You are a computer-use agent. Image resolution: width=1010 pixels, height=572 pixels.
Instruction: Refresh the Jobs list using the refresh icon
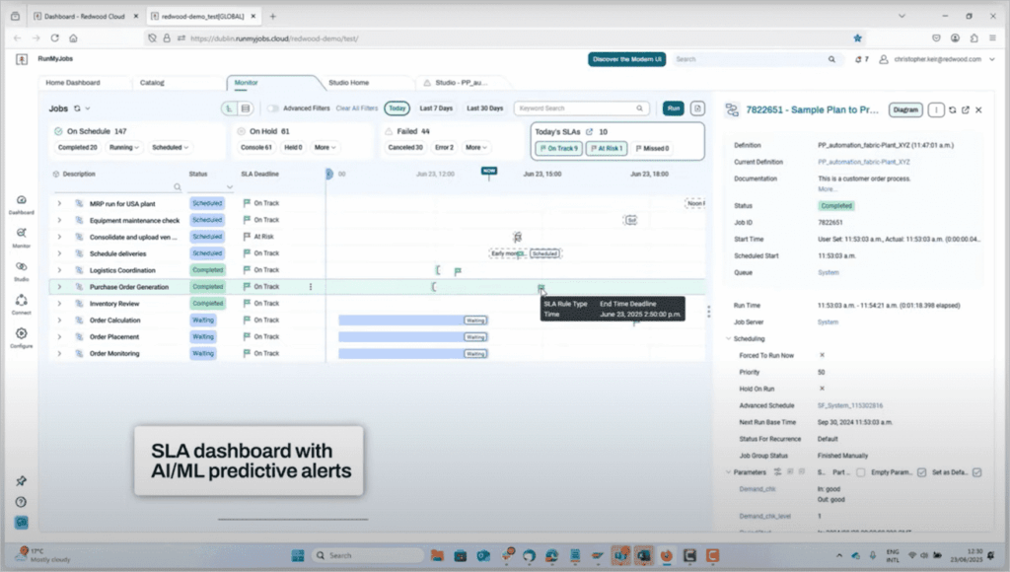click(x=77, y=108)
